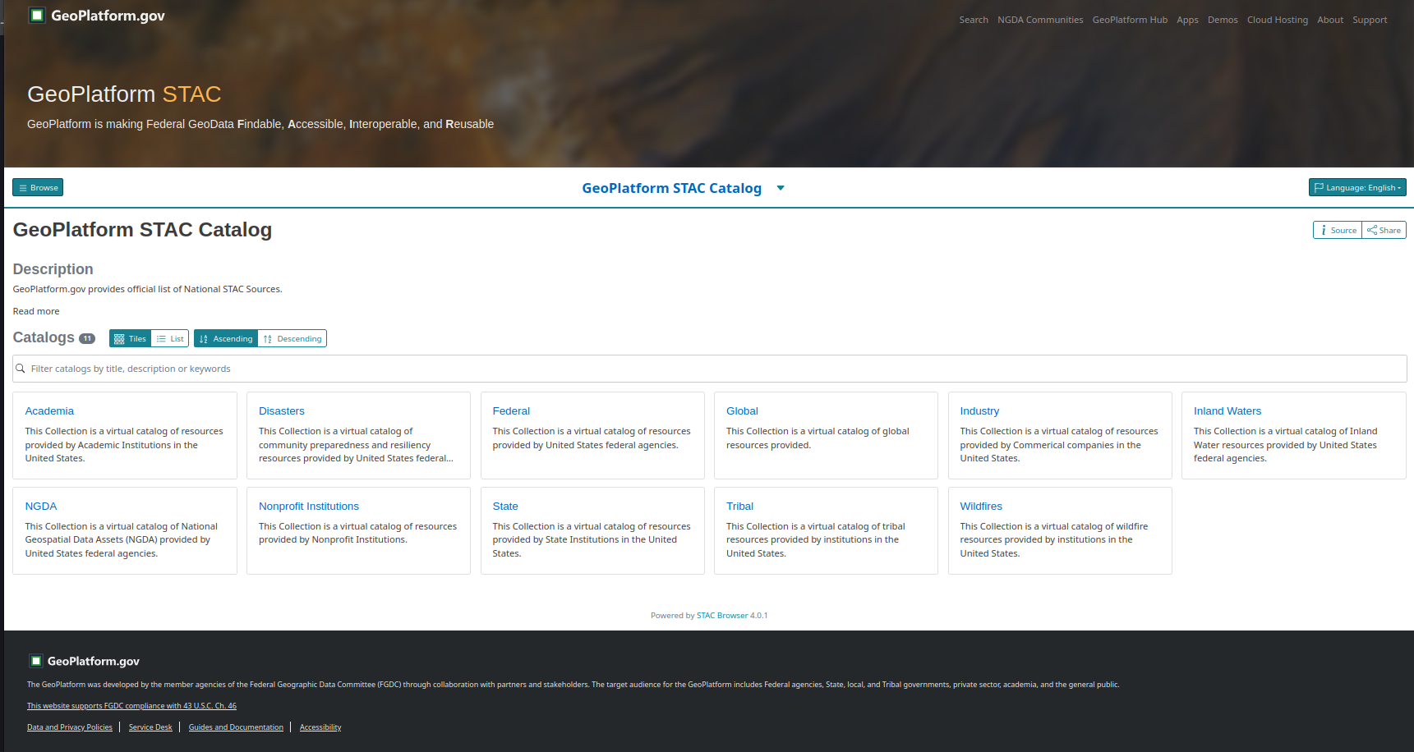
Task: Click the catalogs count badge 11
Action: point(87,338)
